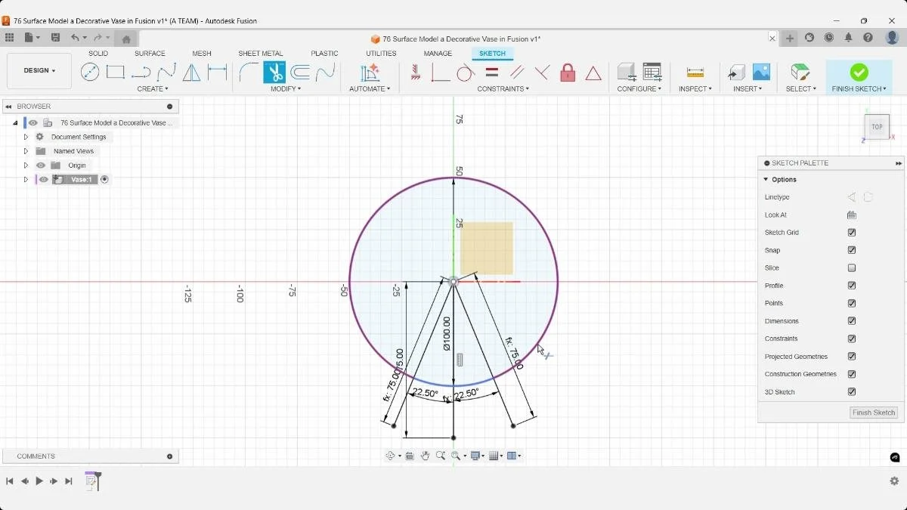Click the Save icon
This screenshot has height=510, width=907.
pos(55,38)
